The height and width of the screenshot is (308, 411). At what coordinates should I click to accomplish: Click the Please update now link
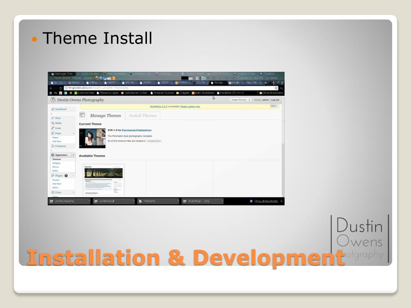[x=190, y=107]
